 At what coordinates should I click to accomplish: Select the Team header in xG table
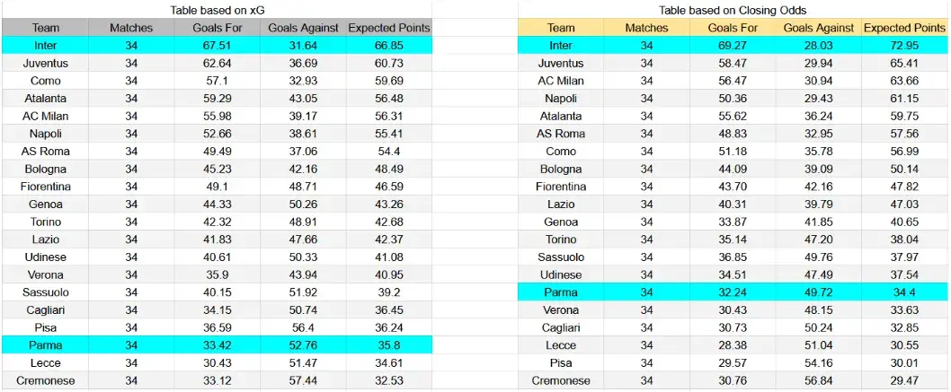46,28
